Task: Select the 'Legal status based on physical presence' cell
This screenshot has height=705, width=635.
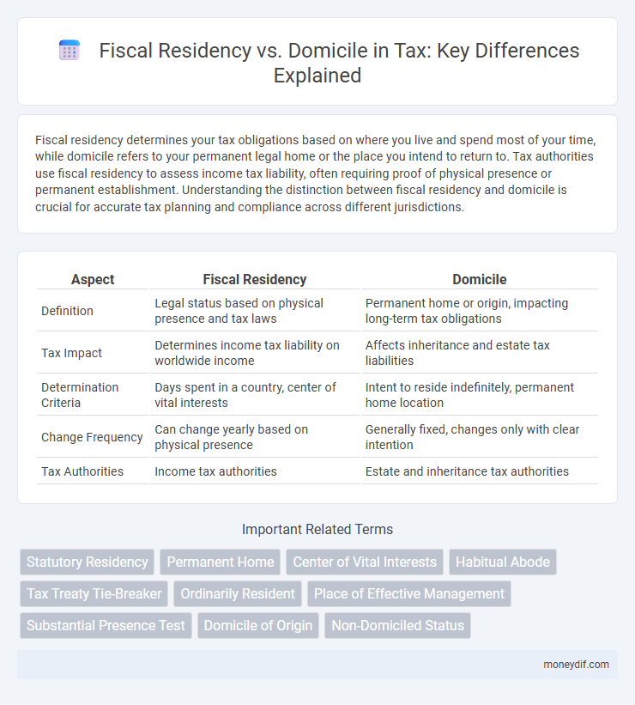Action: pos(254,311)
